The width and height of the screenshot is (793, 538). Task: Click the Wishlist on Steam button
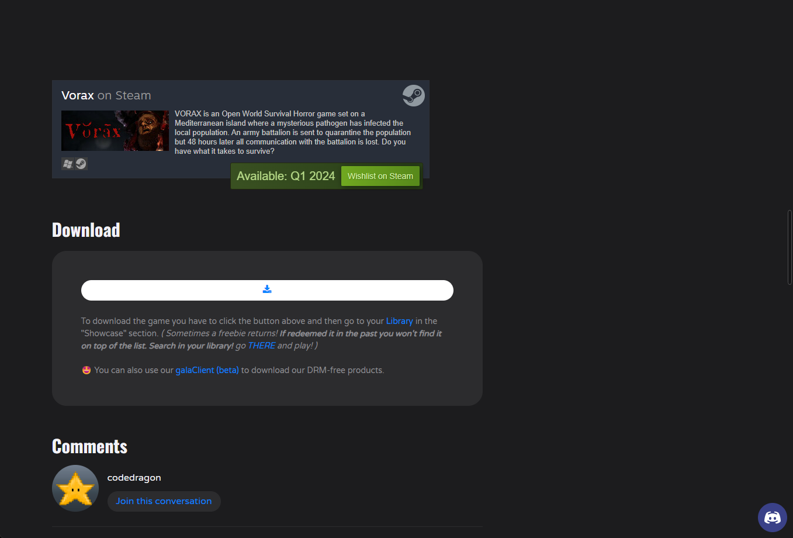point(380,176)
